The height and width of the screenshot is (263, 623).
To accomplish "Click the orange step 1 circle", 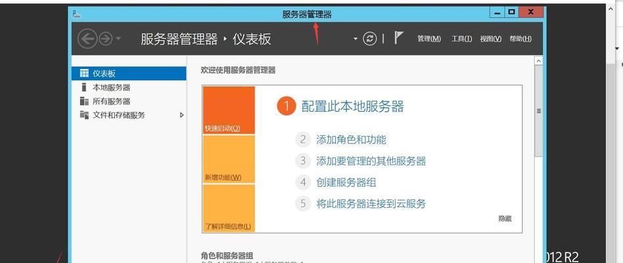I will click(x=287, y=106).
